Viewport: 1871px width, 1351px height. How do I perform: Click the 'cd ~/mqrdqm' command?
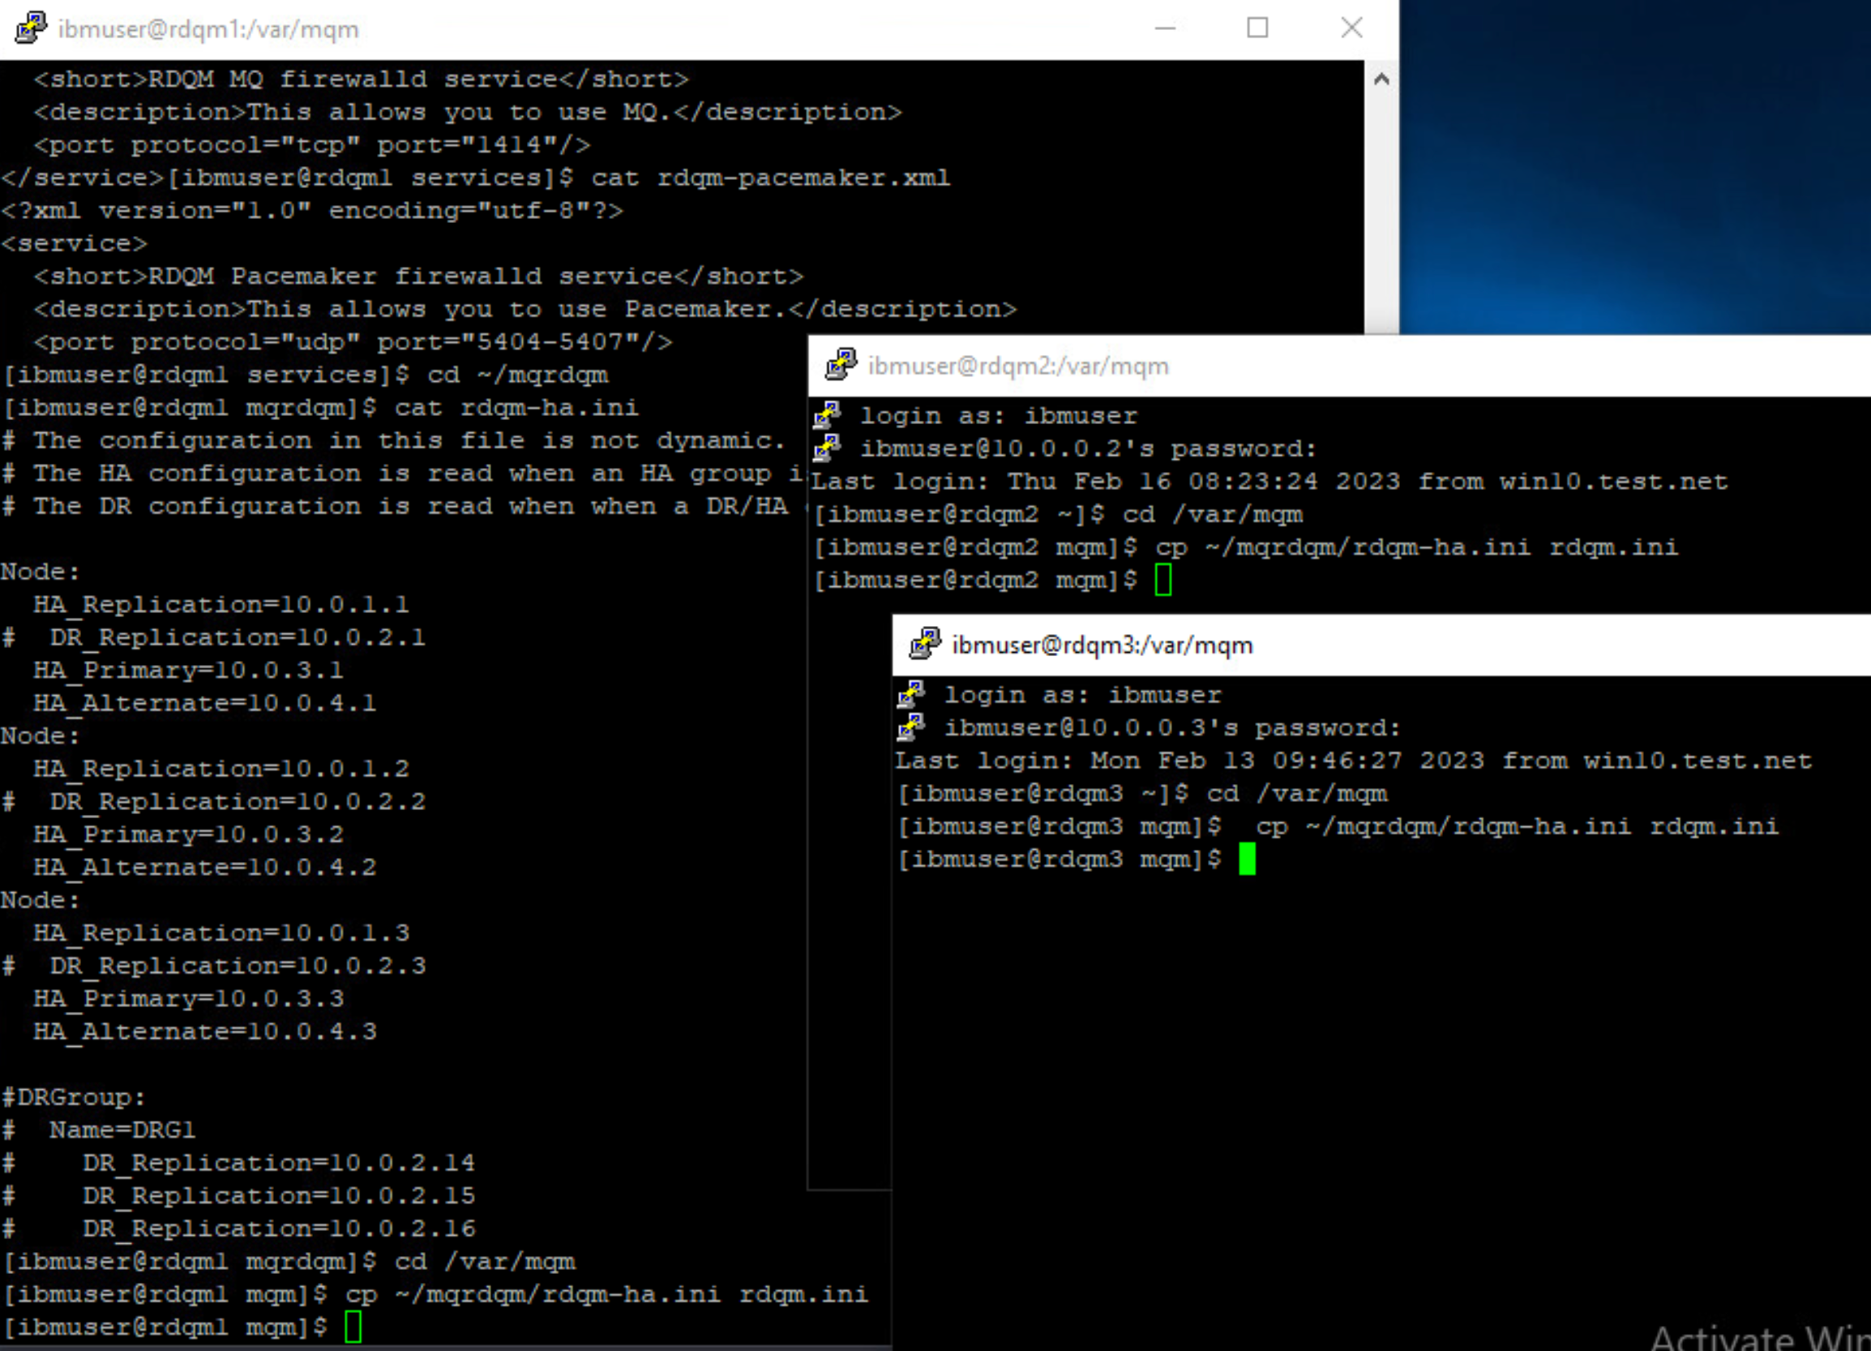[x=518, y=375]
